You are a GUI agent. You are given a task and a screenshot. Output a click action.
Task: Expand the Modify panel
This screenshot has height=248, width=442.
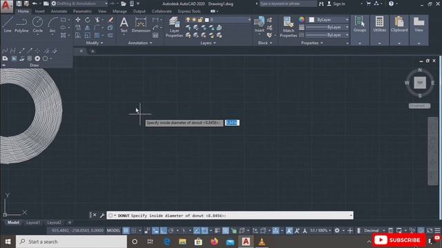click(x=95, y=43)
